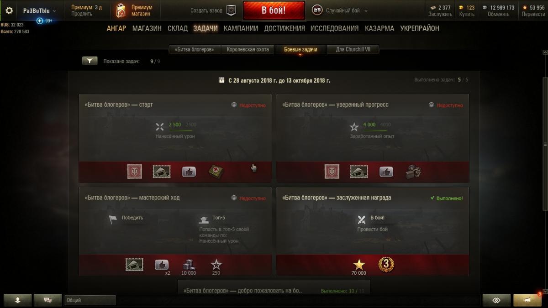548x308 pixels.
Task: Click the contacts icon at bottom left
Action: [17, 300]
